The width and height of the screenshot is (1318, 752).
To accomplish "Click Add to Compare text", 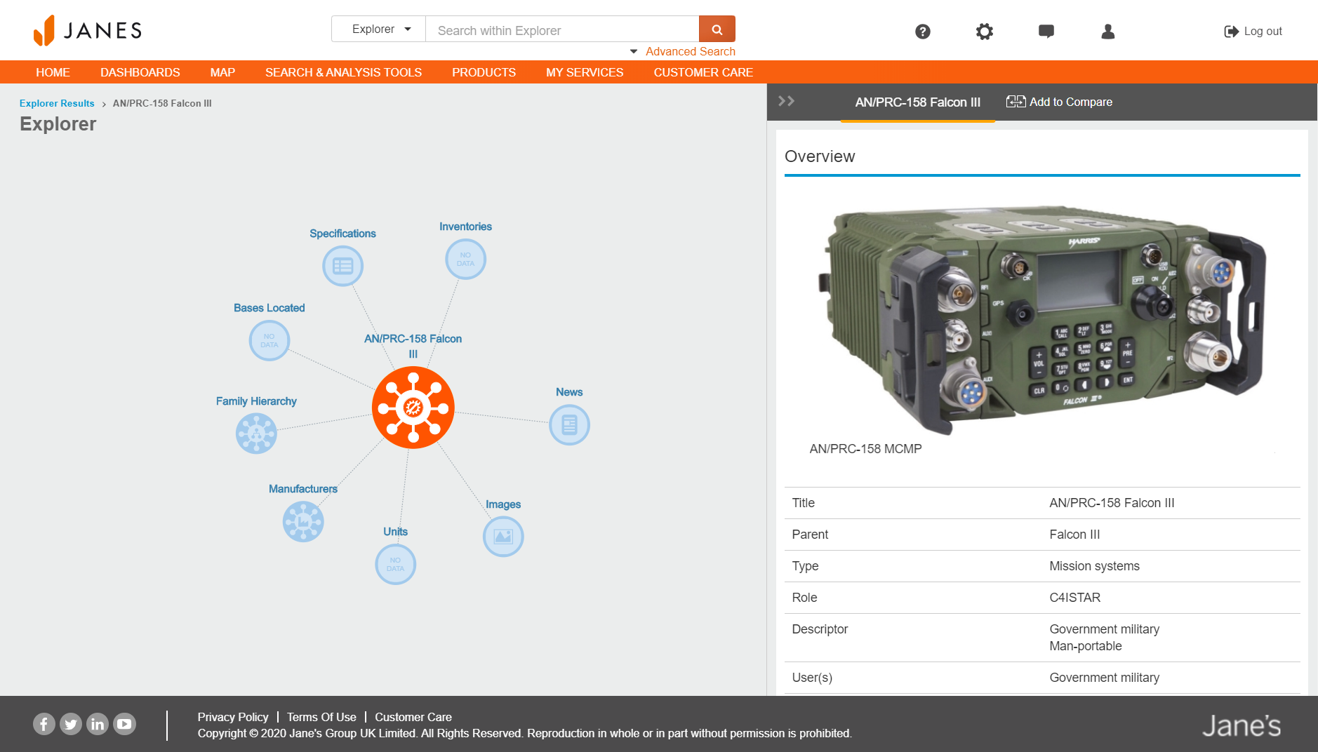I will pos(1071,102).
